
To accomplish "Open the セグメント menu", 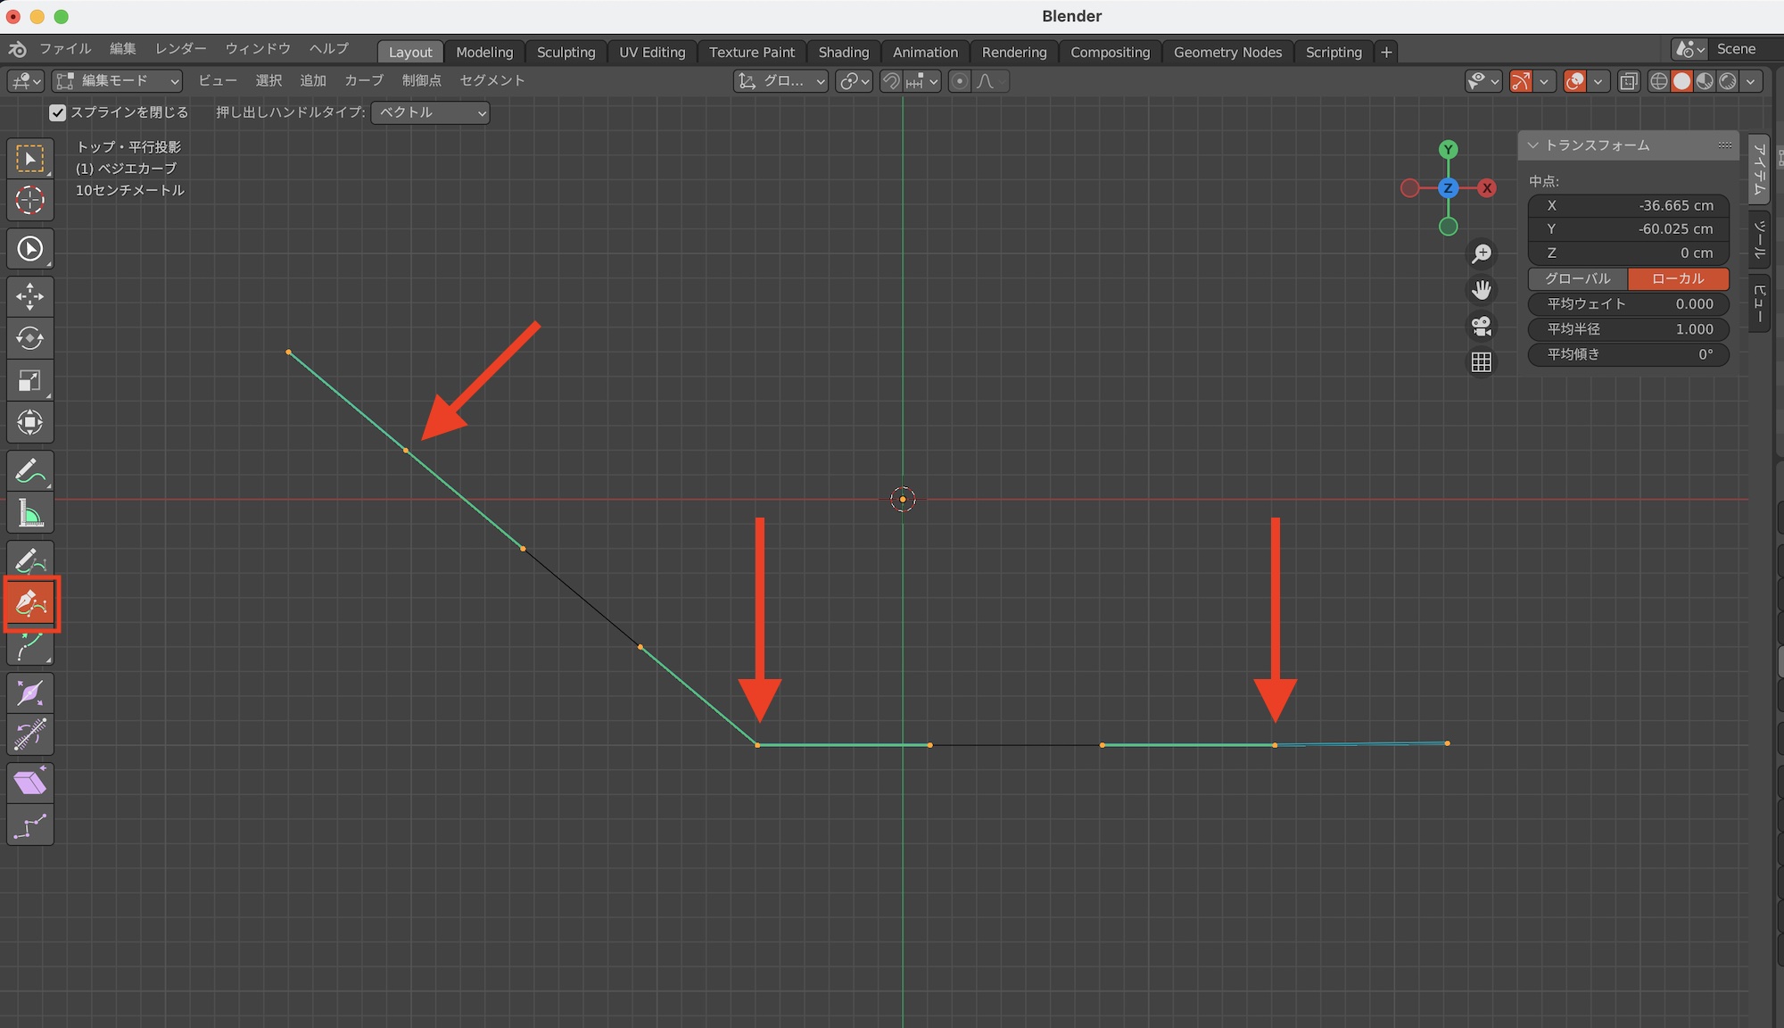I will 491,80.
